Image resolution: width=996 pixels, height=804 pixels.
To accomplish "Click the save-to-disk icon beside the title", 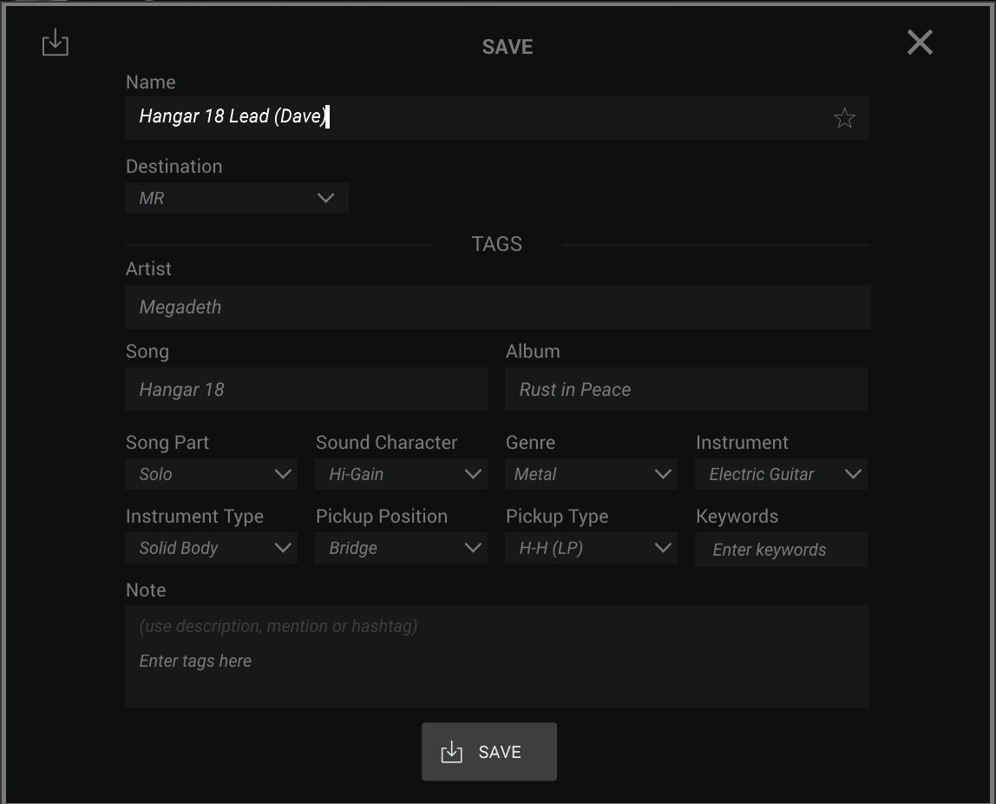I will 56,43.
